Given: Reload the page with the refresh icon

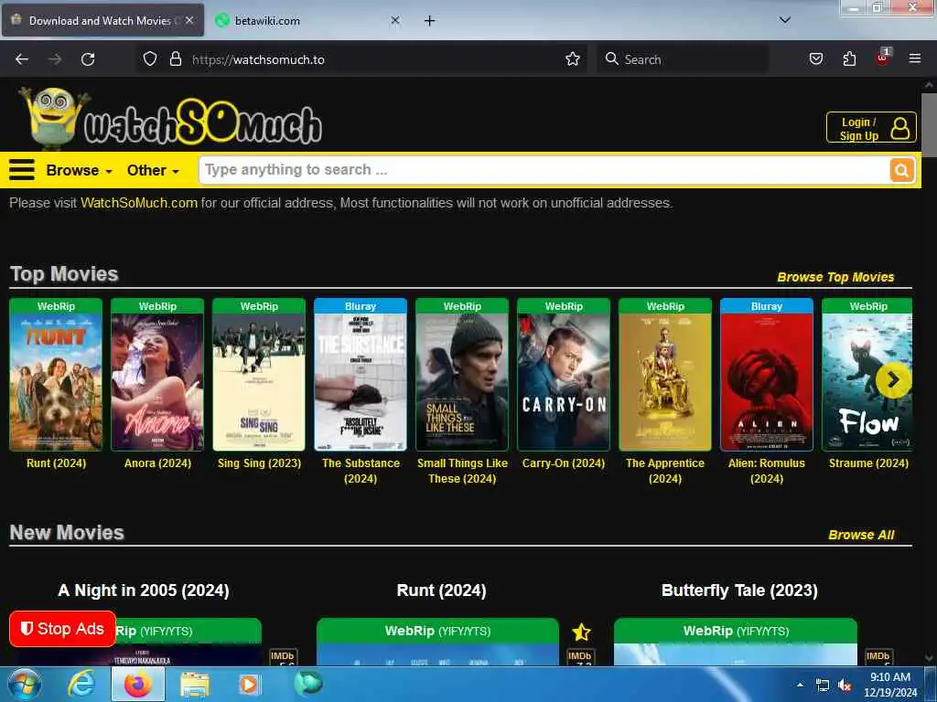Looking at the screenshot, I should point(88,59).
